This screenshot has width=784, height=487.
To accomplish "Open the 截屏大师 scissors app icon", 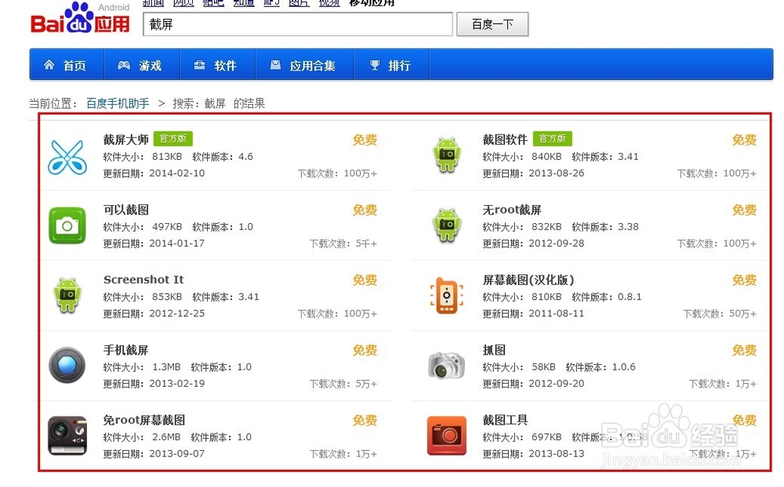I will tap(67, 157).
